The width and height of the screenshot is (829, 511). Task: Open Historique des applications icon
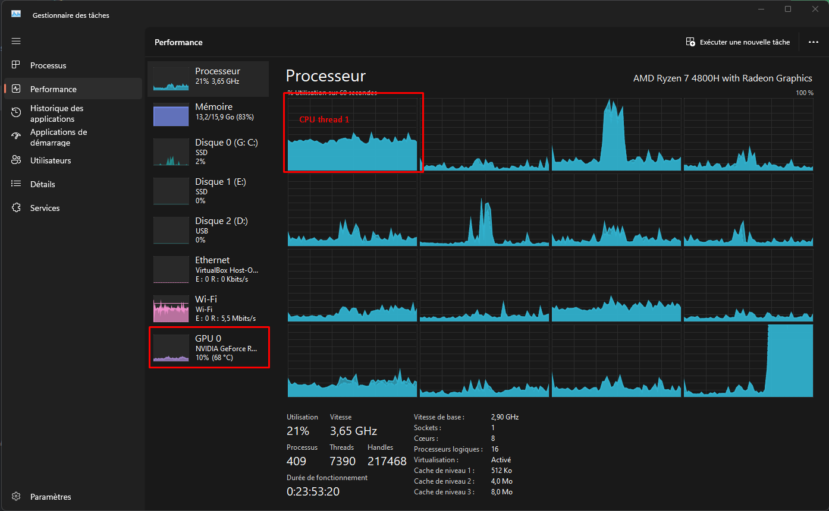pos(17,113)
